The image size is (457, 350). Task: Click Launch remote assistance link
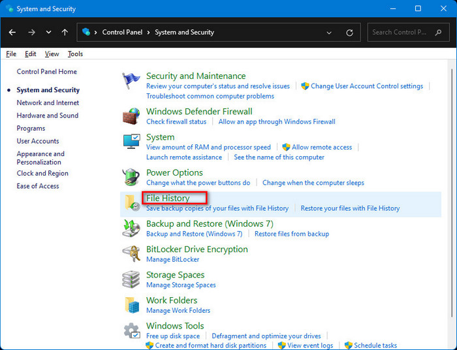pos(184,157)
